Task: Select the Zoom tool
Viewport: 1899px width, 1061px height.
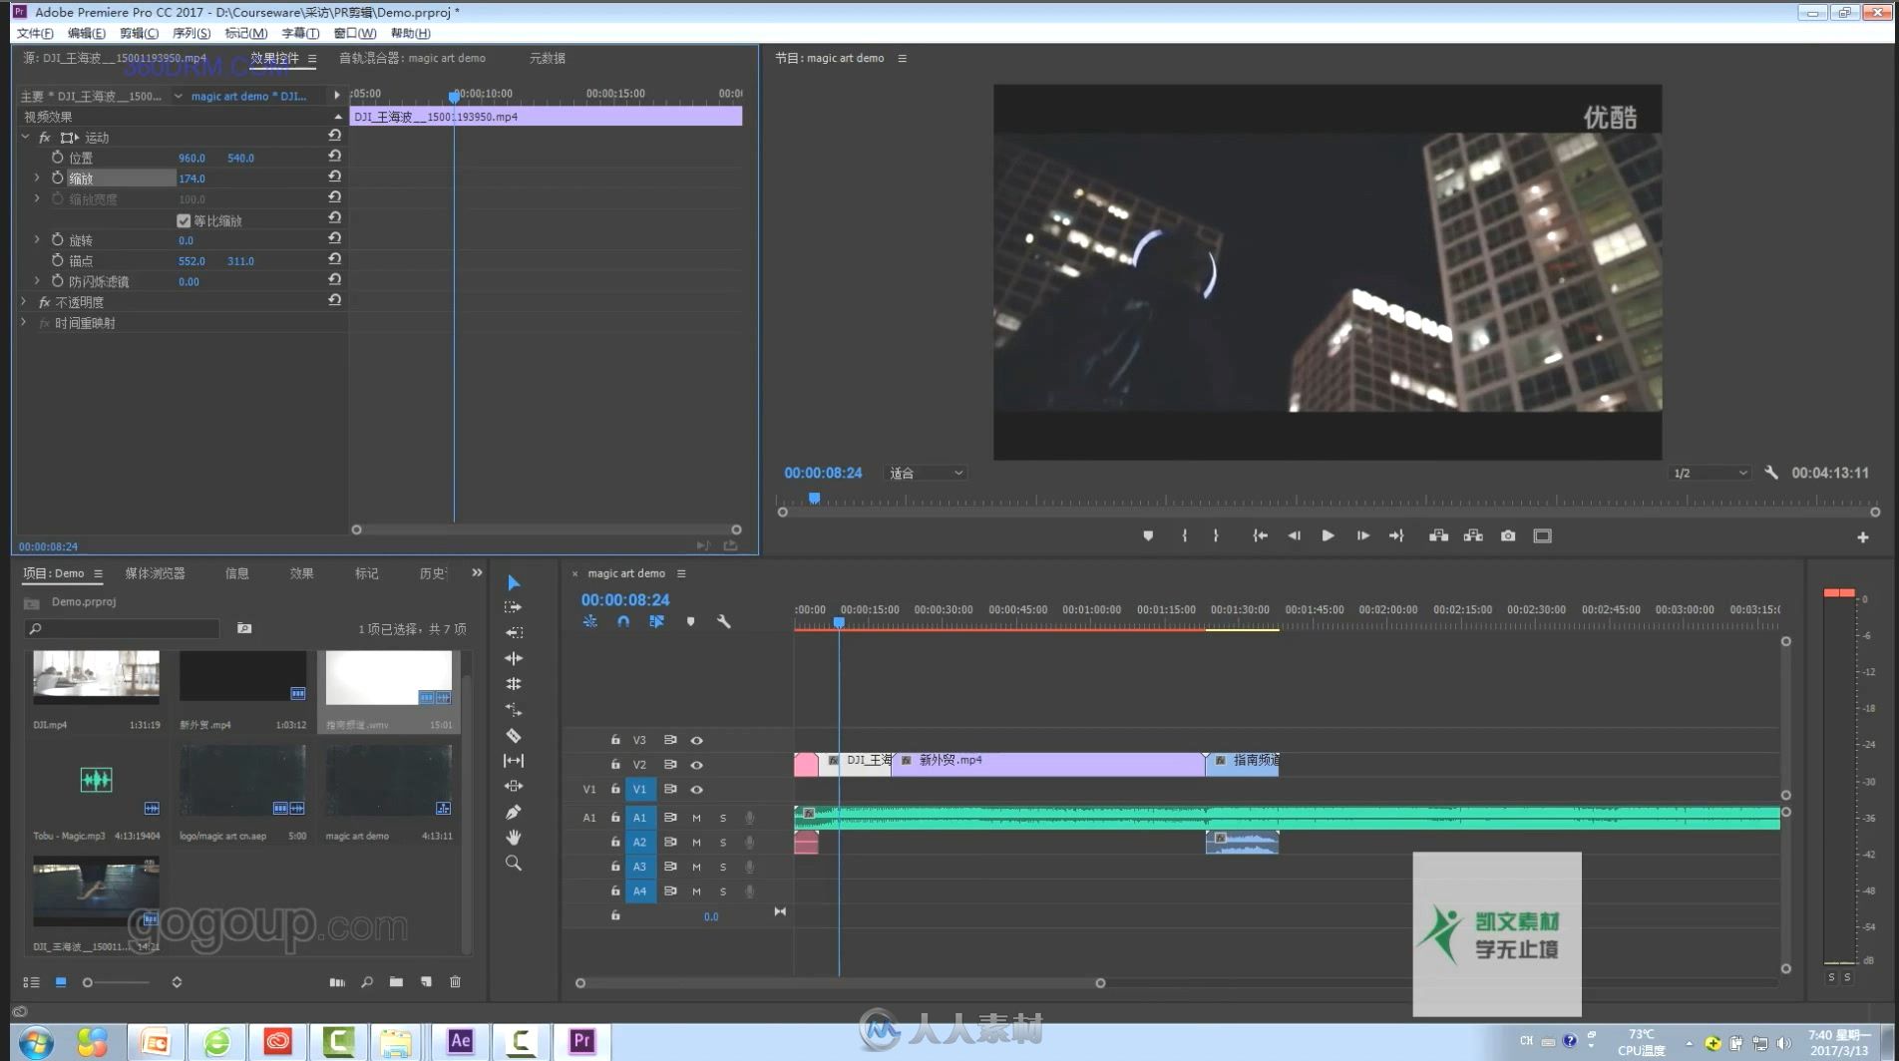Action: pyautogui.click(x=514, y=864)
